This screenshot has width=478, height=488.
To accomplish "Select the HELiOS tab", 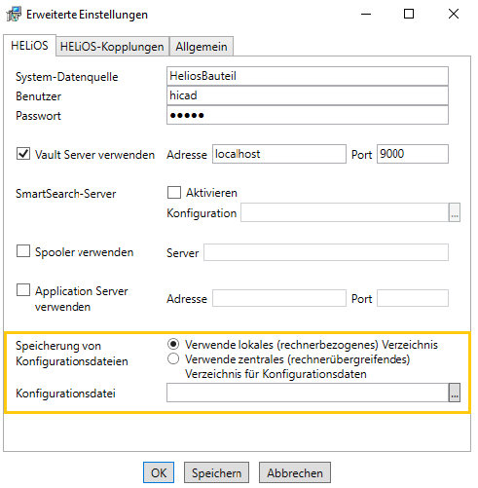I will [29, 46].
